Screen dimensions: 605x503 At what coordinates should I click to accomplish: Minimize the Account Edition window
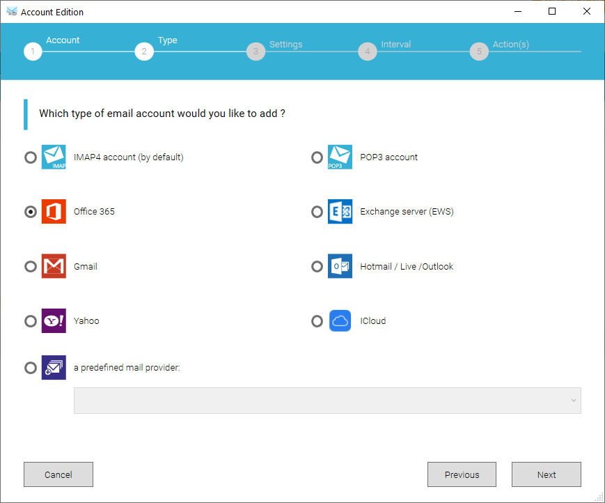(518, 11)
